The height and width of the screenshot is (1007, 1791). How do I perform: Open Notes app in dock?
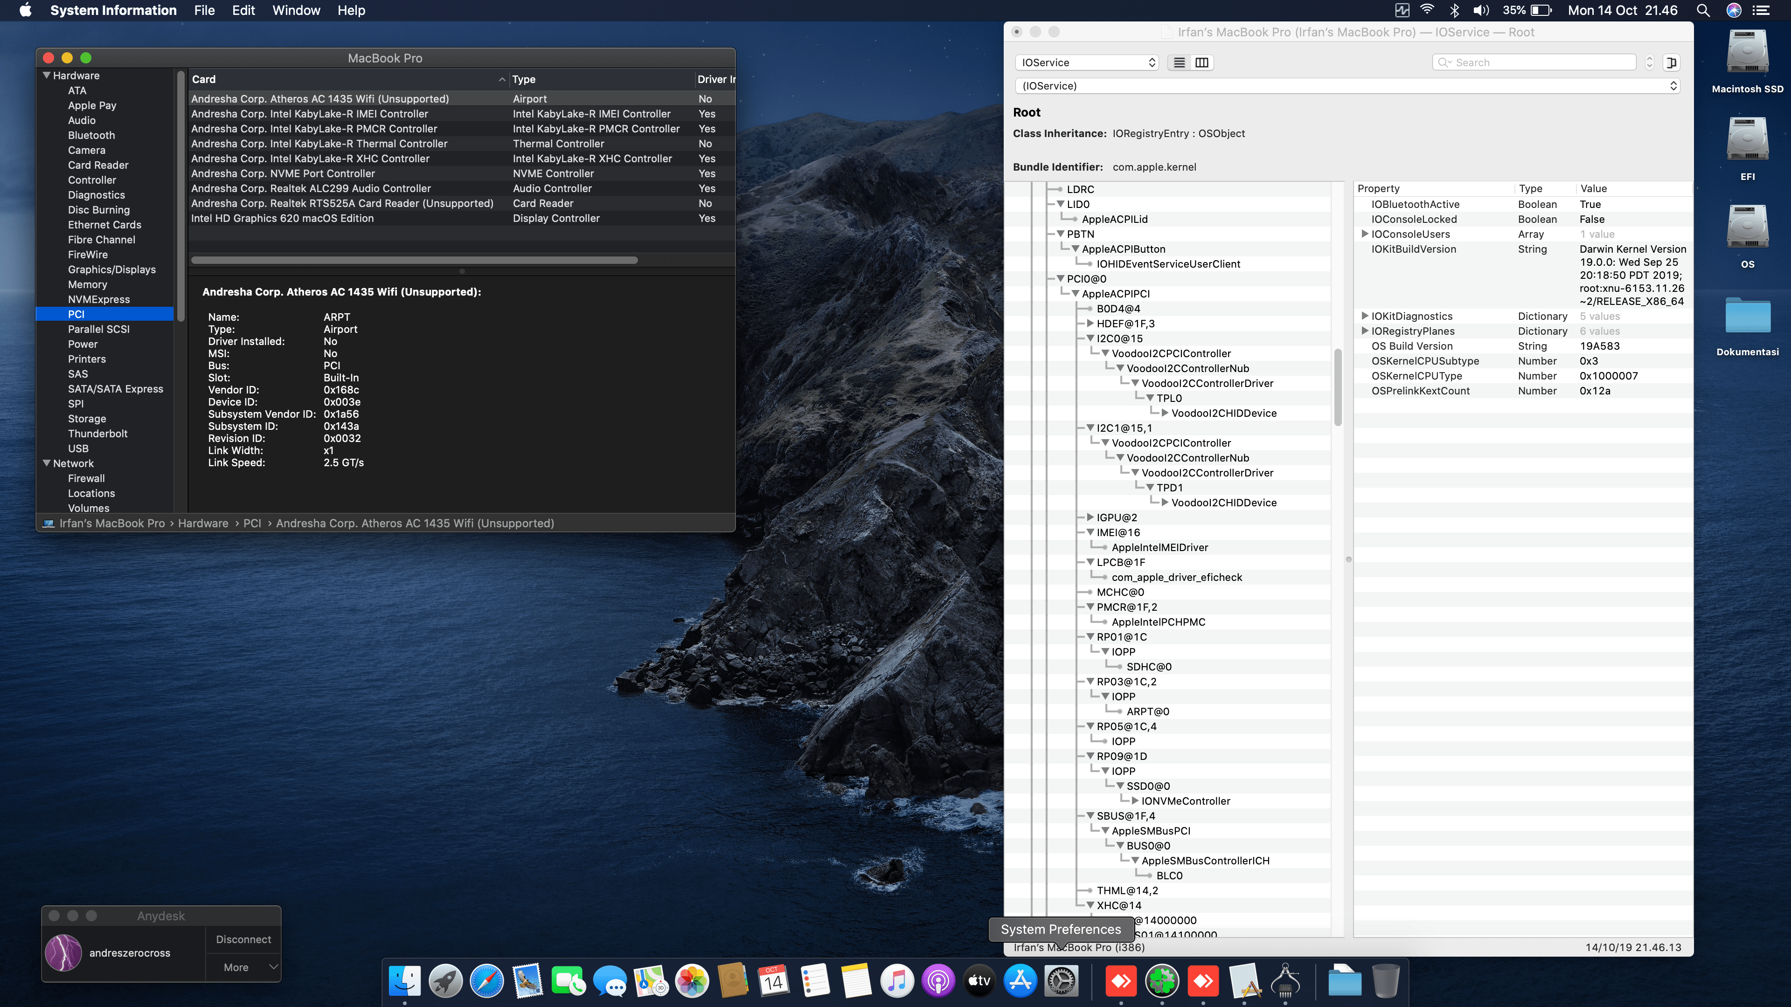coord(856,981)
